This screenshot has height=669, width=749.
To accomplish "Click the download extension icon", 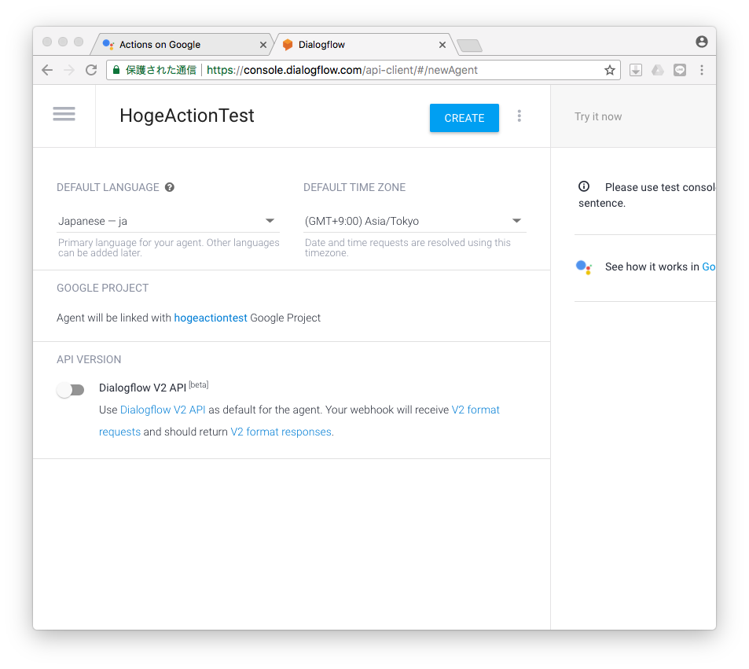I will pyautogui.click(x=635, y=70).
